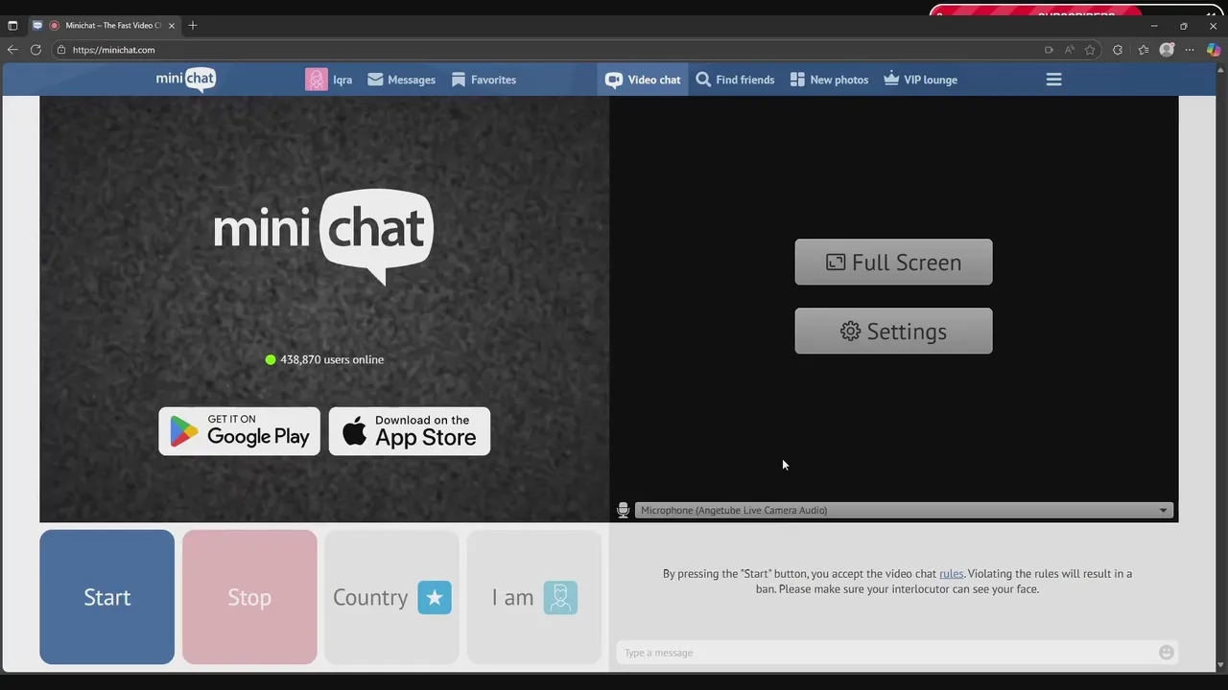Screen dimensions: 1228x690
Task: Focus the Type a message field
Action: point(886,653)
